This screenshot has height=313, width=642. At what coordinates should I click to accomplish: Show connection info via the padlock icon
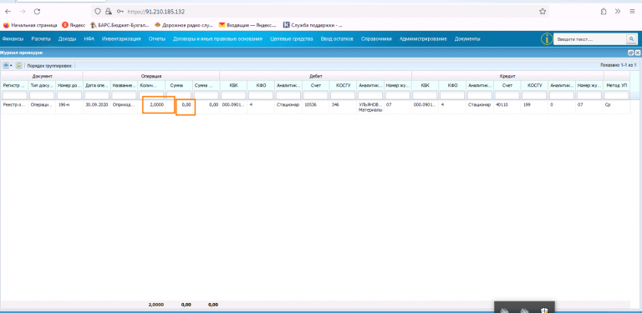point(108,12)
